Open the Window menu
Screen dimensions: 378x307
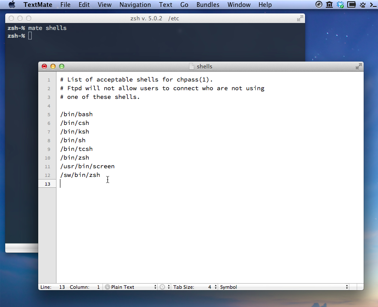[239, 5]
